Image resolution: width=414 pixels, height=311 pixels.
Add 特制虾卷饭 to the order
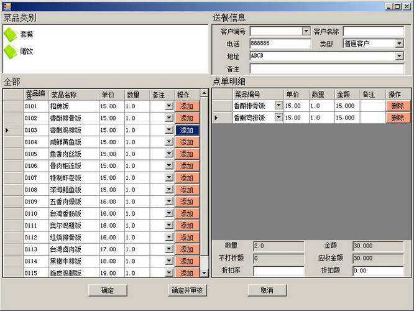pos(187,177)
